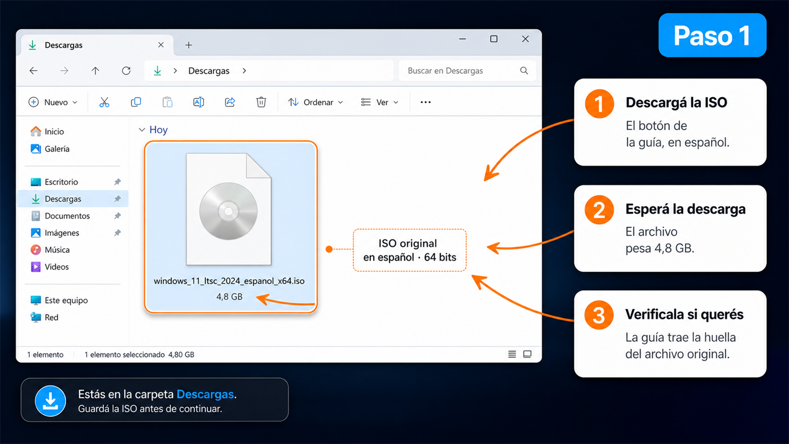Image resolution: width=789 pixels, height=444 pixels.
Task: Add a new tab with plus
Action: (x=189, y=45)
